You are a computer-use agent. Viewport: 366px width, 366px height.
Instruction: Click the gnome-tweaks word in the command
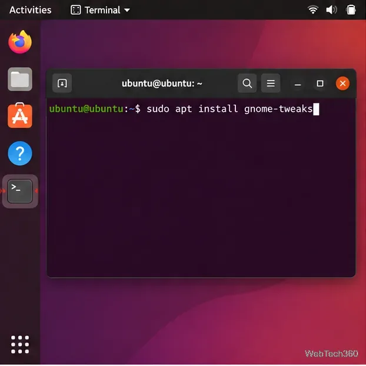coord(278,109)
